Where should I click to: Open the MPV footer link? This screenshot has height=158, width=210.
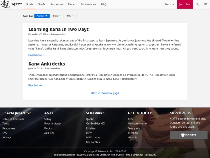tap(89, 133)
